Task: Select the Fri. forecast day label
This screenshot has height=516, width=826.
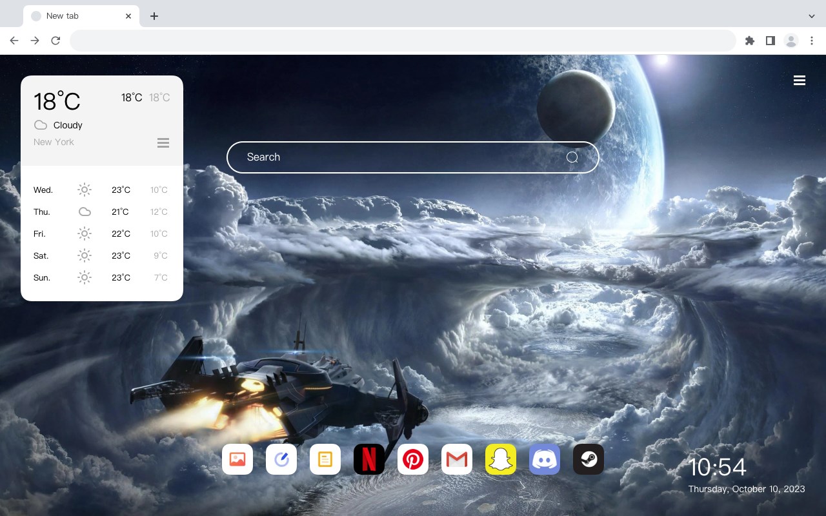Action: [x=39, y=233]
